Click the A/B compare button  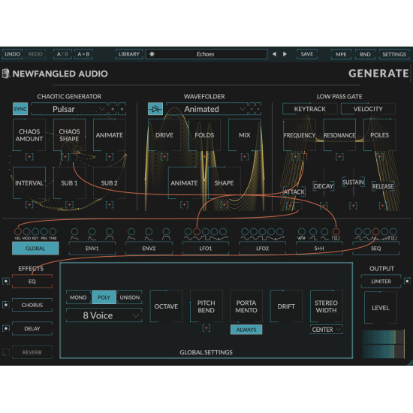pyautogui.click(x=62, y=54)
